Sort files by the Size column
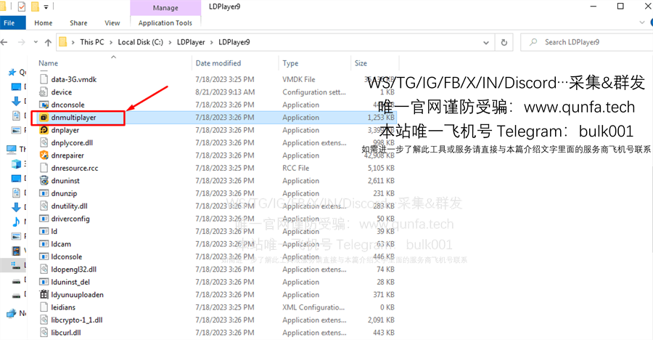This screenshot has width=653, height=340. [361, 63]
